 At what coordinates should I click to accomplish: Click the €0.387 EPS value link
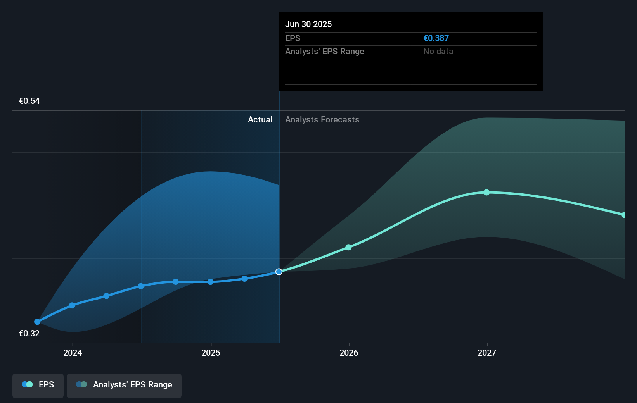(436, 38)
